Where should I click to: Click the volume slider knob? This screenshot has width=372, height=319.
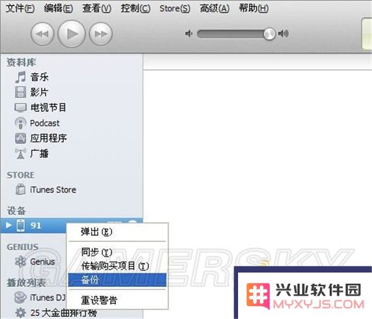269,34
